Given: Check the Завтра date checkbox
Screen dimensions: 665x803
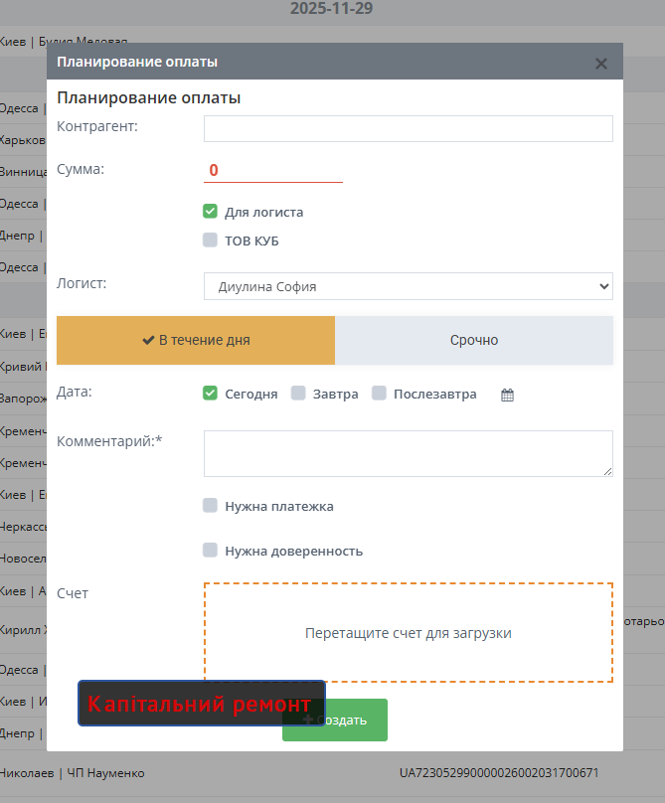Looking at the screenshot, I should (x=298, y=393).
